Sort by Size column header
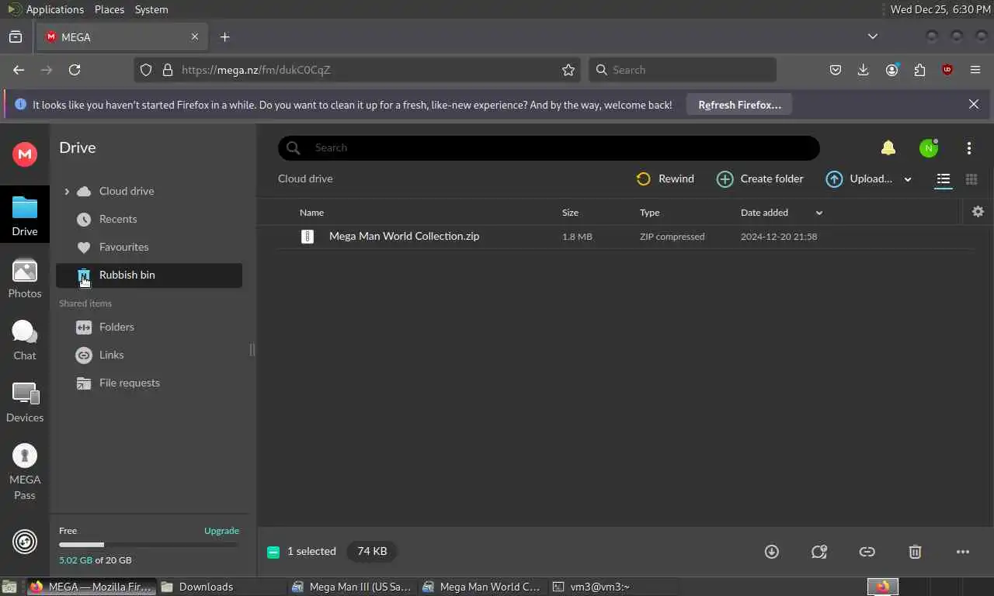This screenshot has width=994, height=596. 570,212
